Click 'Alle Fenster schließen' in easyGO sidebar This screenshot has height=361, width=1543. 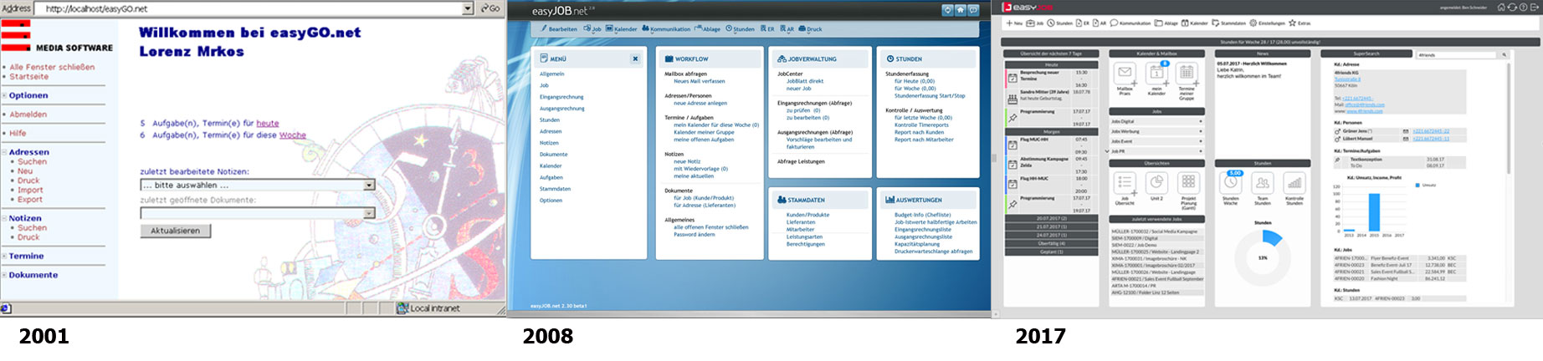coord(52,67)
